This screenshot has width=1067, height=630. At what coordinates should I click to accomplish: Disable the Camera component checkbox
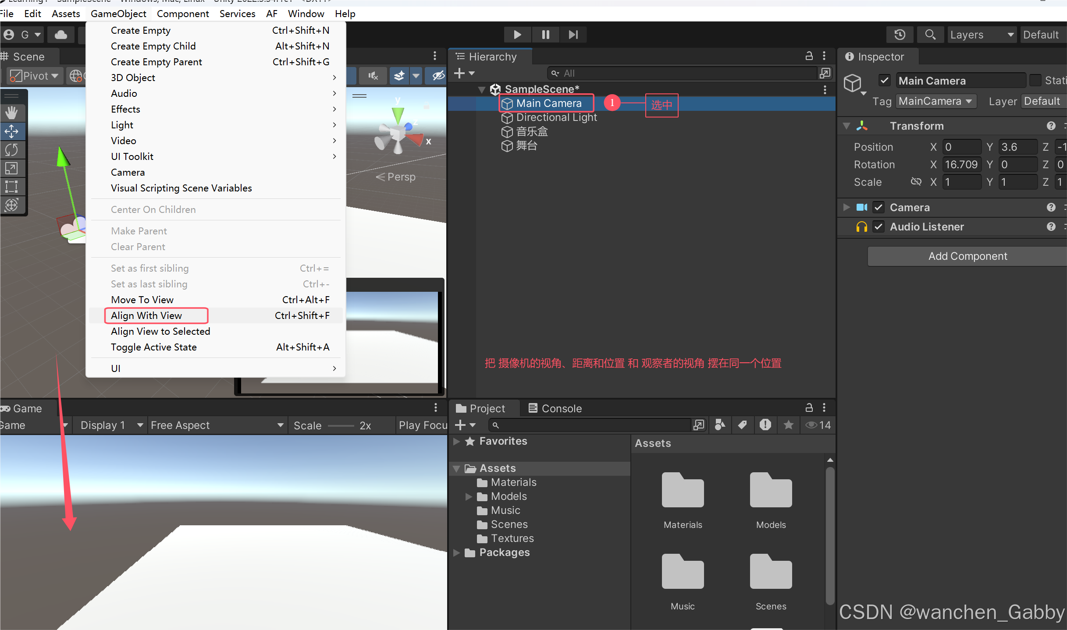[878, 207]
